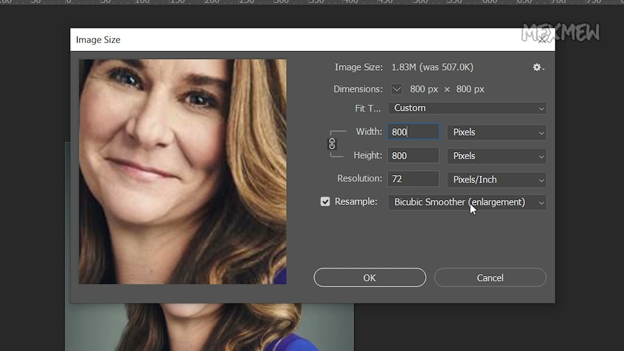Open the Height units Pixels dropdown
This screenshot has height=351, width=624.
(x=497, y=156)
